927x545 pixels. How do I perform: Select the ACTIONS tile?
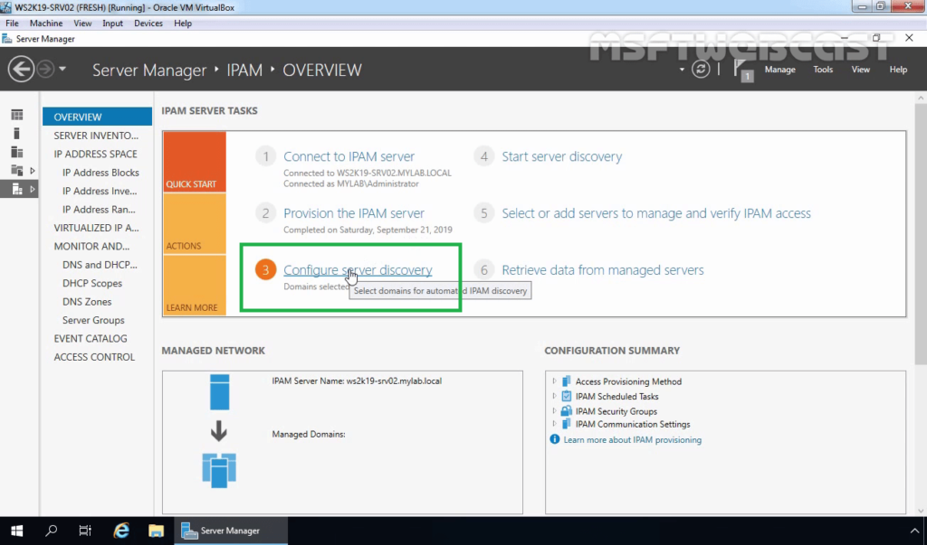195,224
